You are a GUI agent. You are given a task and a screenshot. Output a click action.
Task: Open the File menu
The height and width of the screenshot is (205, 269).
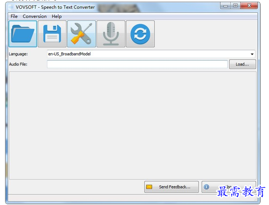(x=14, y=16)
